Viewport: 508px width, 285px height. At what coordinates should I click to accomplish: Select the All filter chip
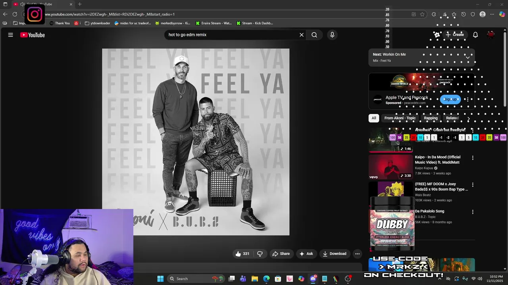tap(373, 118)
